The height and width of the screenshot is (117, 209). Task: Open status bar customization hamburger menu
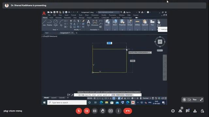pyautogui.click(x=166, y=98)
